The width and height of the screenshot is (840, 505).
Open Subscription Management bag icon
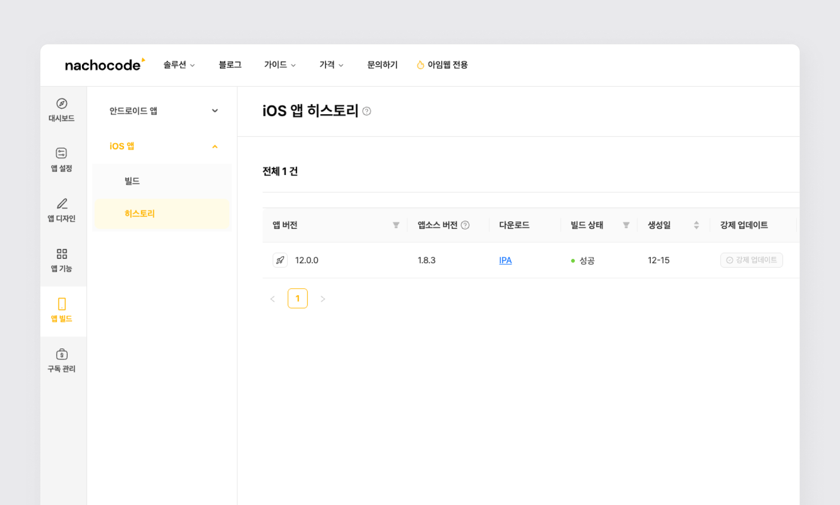point(62,354)
